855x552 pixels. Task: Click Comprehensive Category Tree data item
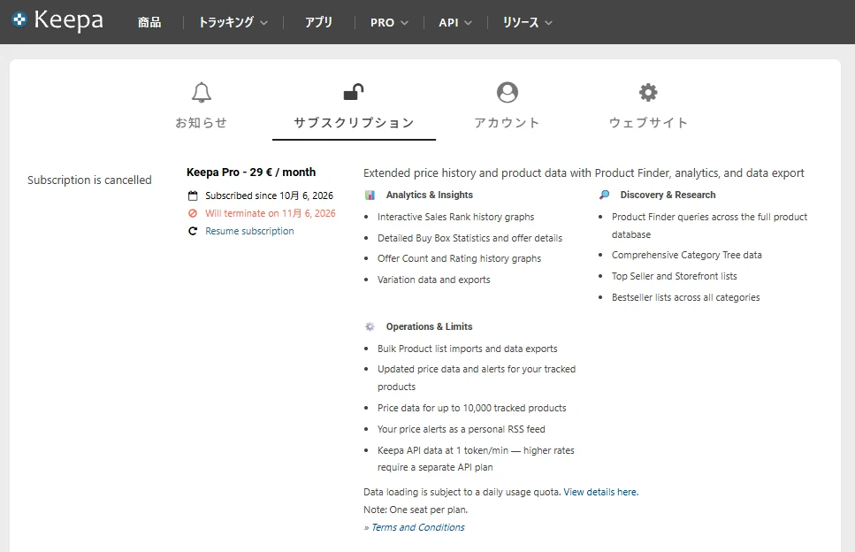pos(686,256)
